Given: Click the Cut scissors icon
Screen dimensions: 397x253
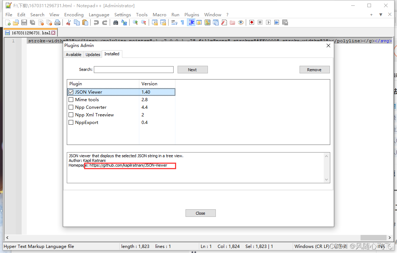Looking at the screenshot, I should coord(68,22).
